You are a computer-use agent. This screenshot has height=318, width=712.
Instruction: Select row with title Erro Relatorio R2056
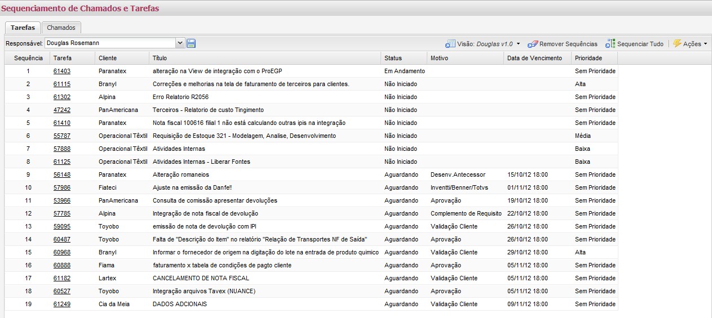point(311,97)
